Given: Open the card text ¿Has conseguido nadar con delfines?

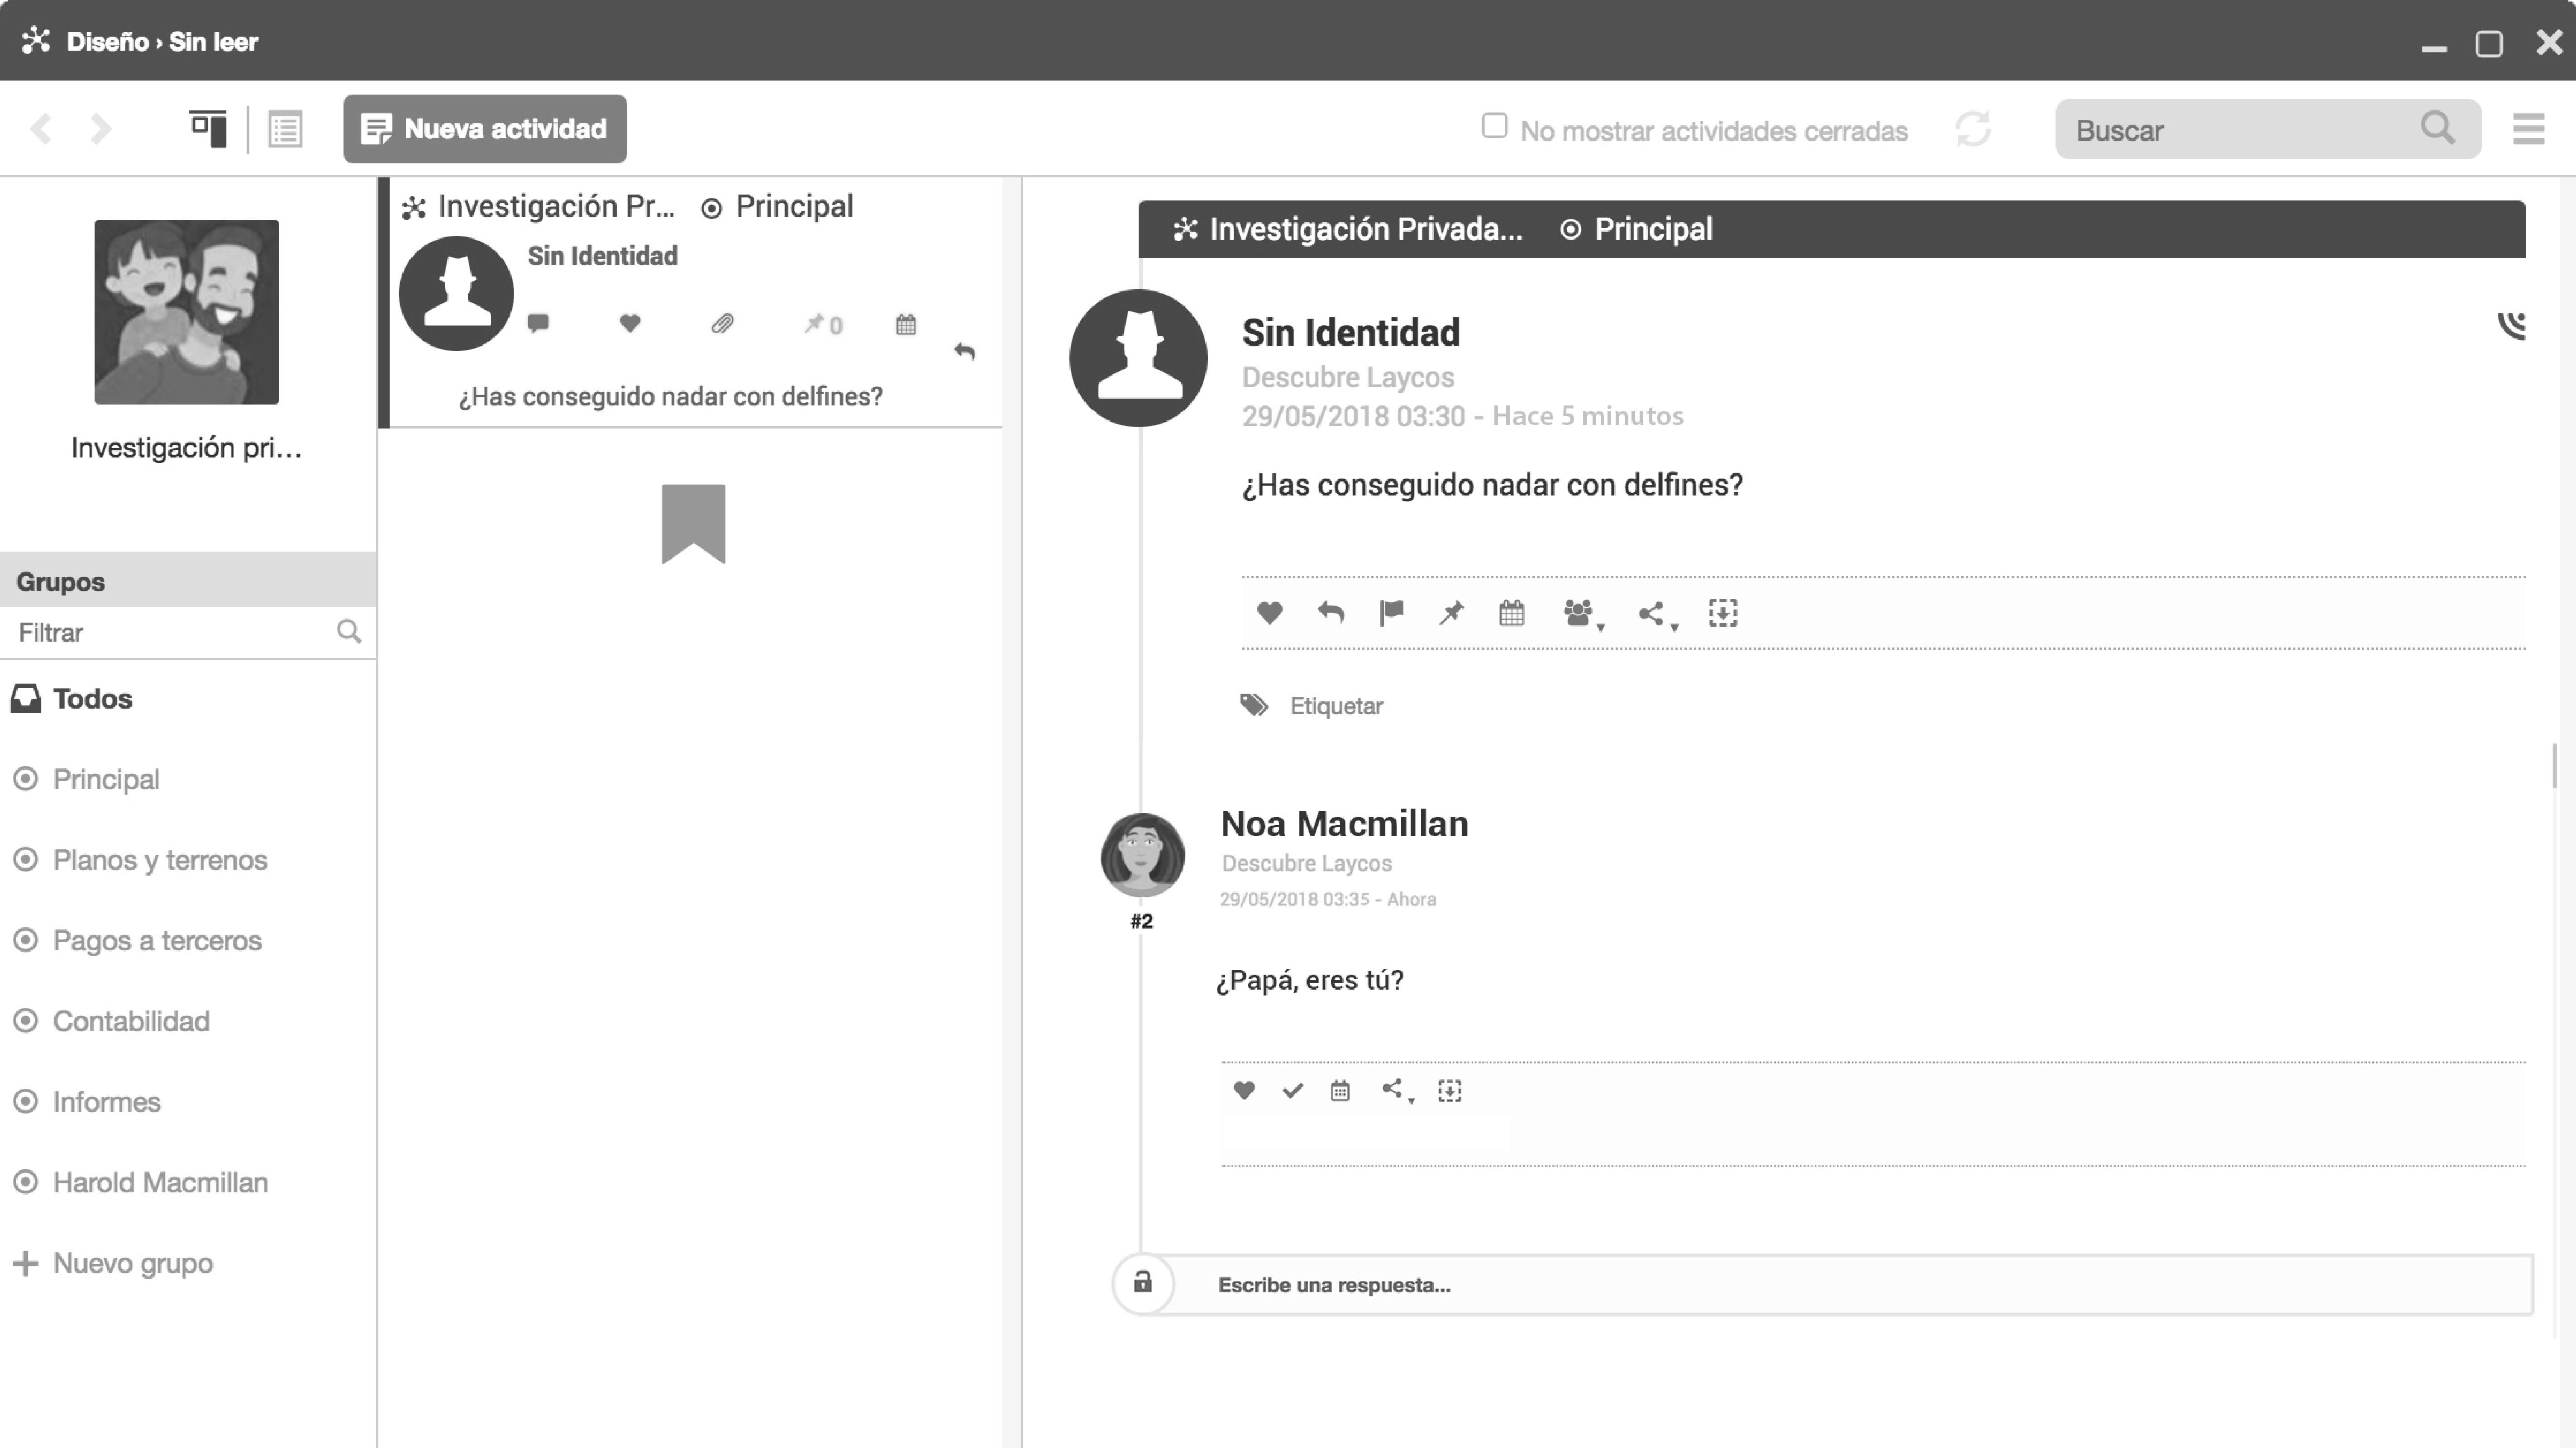Looking at the screenshot, I should [671, 396].
